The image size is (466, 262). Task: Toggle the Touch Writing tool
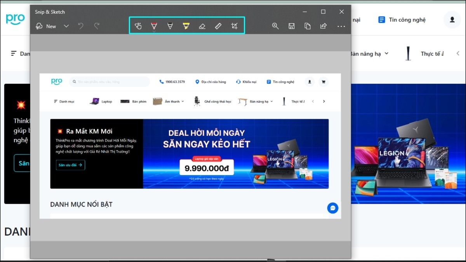tap(138, 26)
